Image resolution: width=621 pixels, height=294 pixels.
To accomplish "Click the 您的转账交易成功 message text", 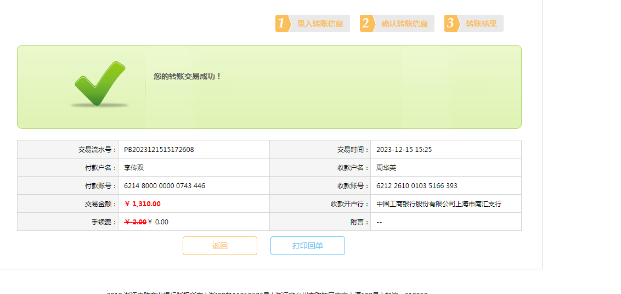I will [187, 77].
